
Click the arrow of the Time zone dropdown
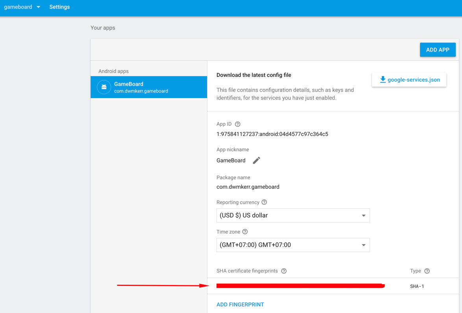364,245
